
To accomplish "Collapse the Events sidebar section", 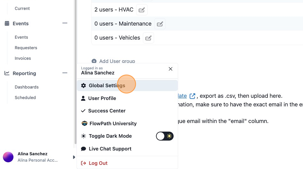I will [65, 23].
